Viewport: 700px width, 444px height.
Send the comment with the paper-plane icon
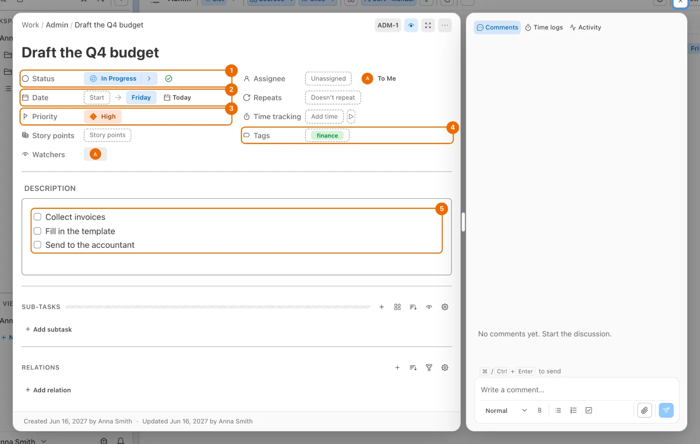666,410
